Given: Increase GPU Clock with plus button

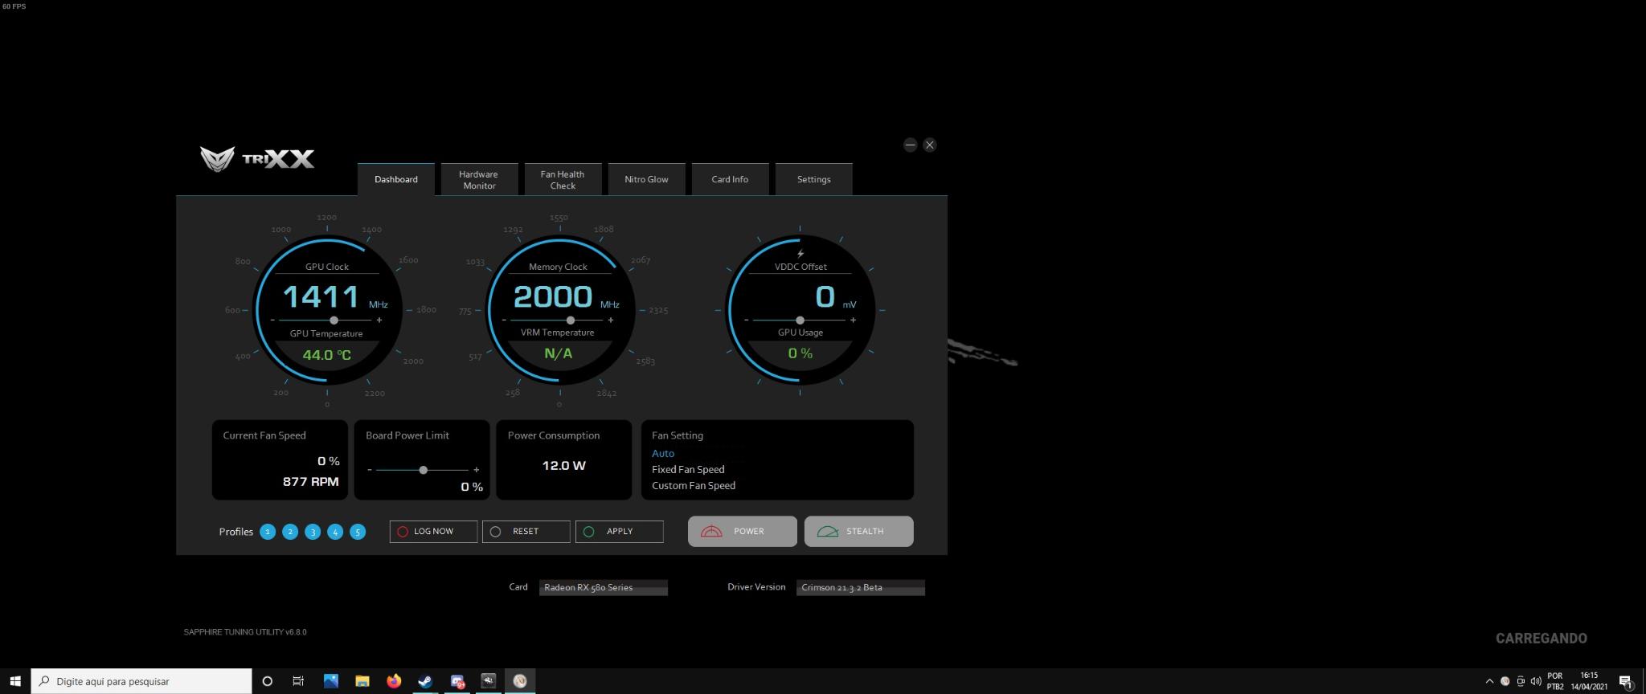Looking at the screenshot, I should 379,320.
